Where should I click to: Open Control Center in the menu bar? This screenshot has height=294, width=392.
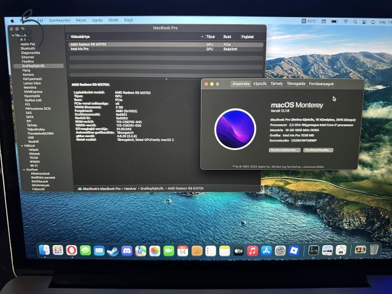click(x=364, y=22)
